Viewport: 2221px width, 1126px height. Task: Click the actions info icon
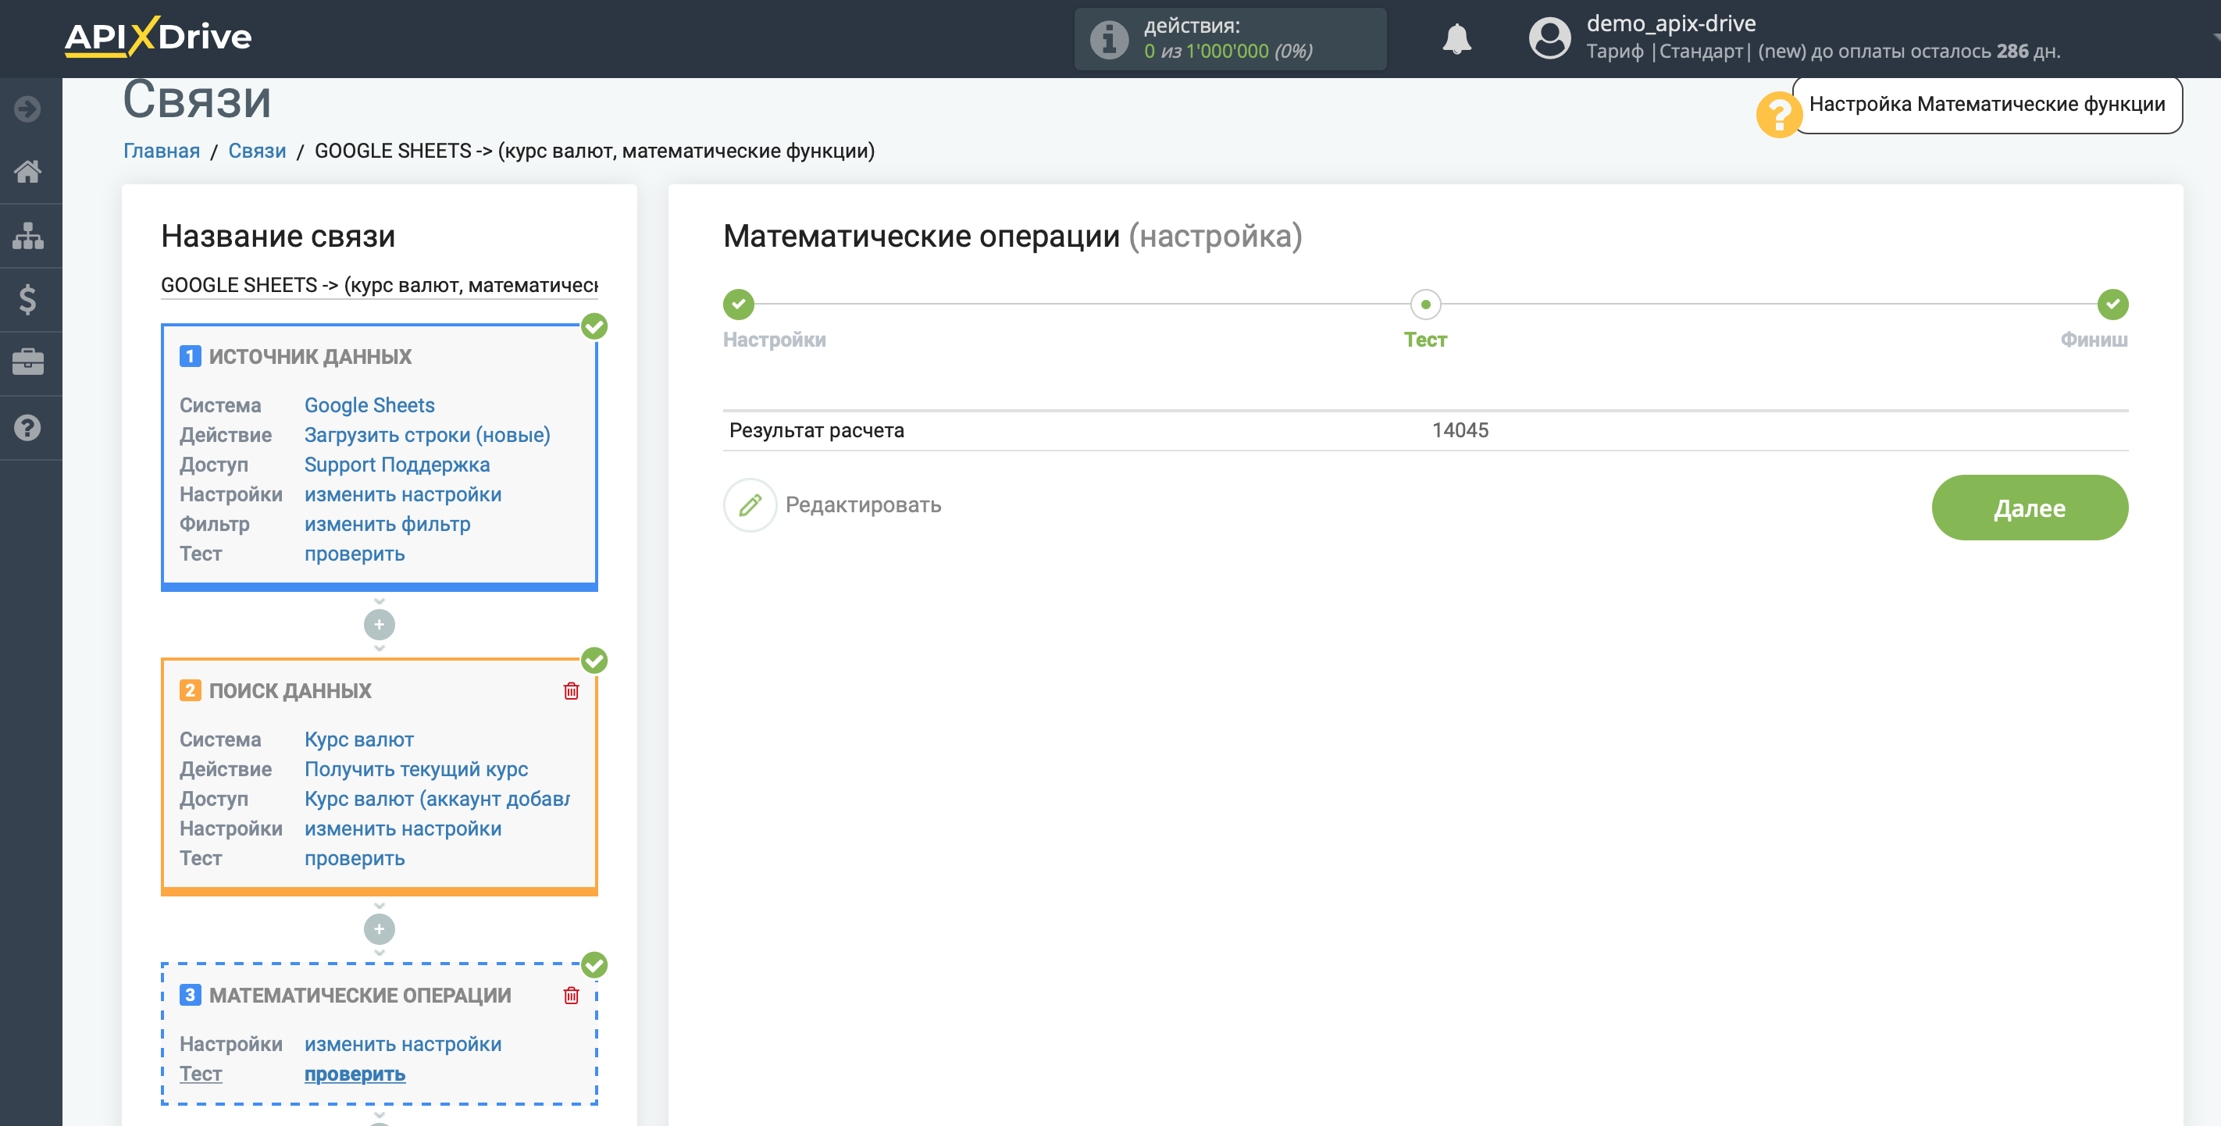tap(1109, 39)
